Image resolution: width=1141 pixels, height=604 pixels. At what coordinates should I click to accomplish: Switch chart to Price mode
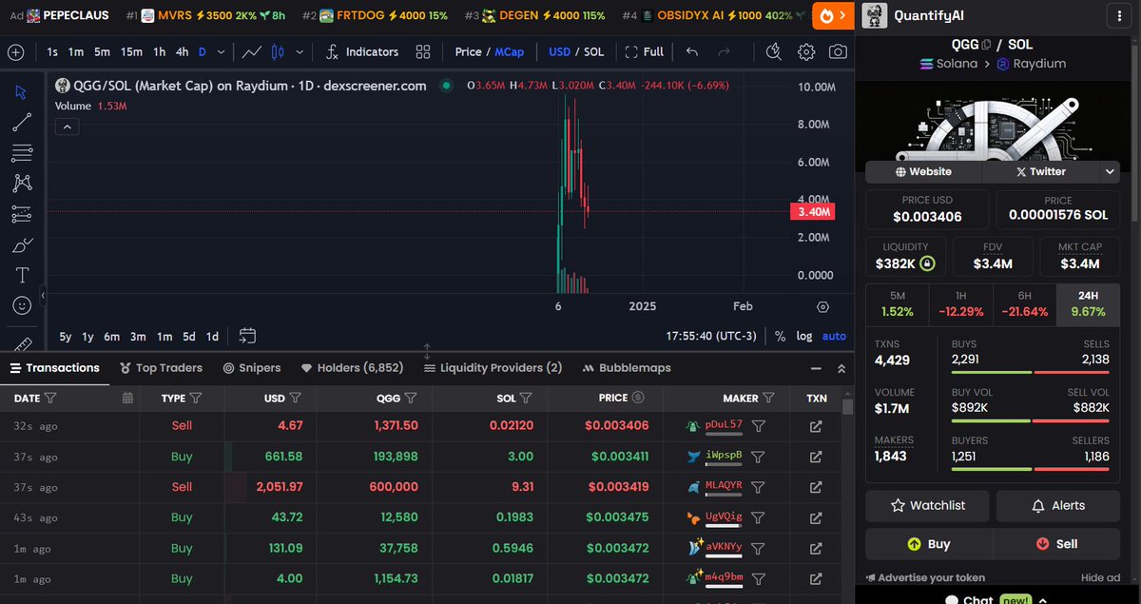point(468,51)
